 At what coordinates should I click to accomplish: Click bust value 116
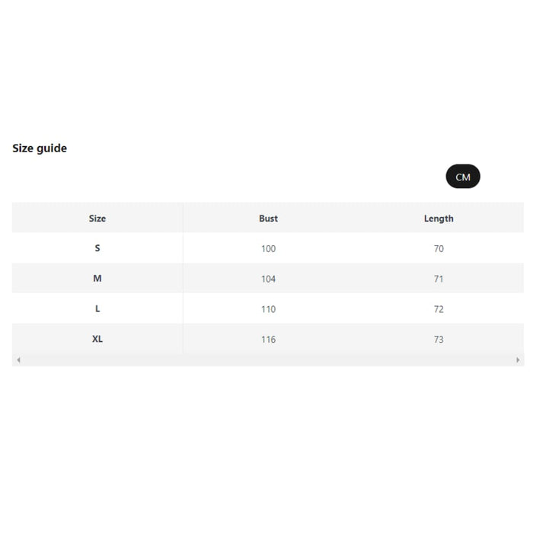click(x=268, y=340)
